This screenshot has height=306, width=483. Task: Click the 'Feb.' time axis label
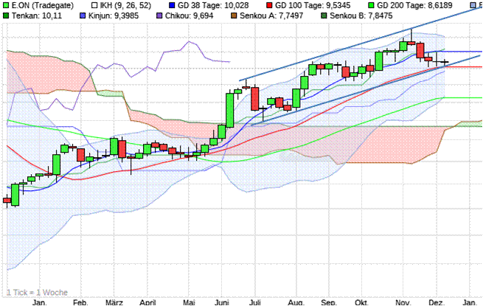(80, 302)
